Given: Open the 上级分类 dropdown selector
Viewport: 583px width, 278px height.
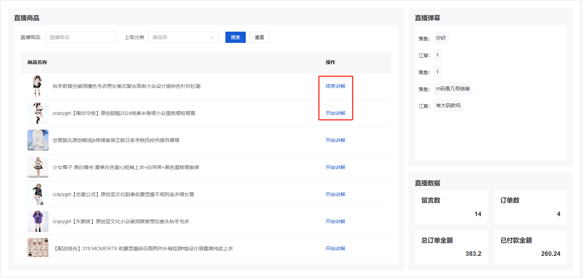Looking at the screenshot, I should click(183, 37).
